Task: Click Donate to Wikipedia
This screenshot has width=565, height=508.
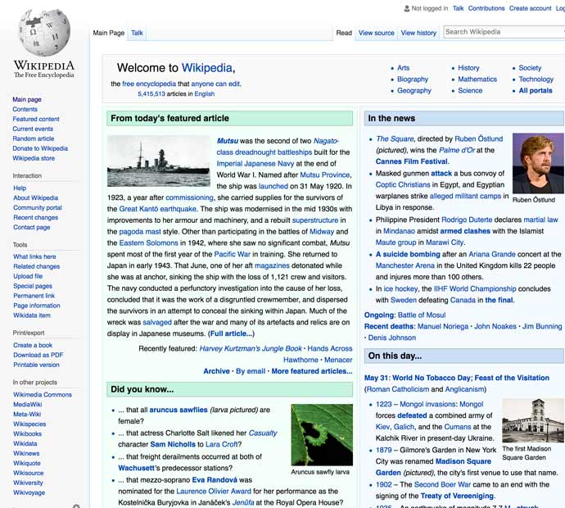Action: coord(40,148)
